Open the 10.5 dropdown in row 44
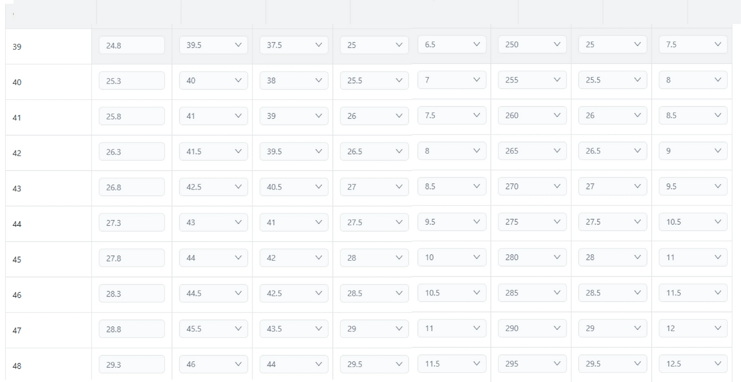The height and width of the screenshot is (382, 741). click(x=693, y=222)
